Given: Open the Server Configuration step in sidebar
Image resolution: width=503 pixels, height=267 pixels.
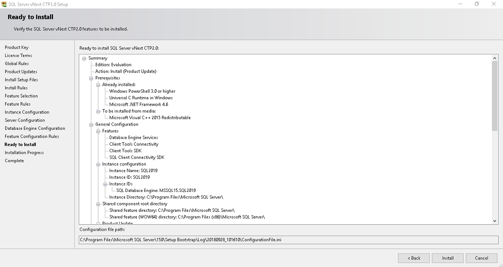Looking at the screenshot, I should (x=25, y=120).
